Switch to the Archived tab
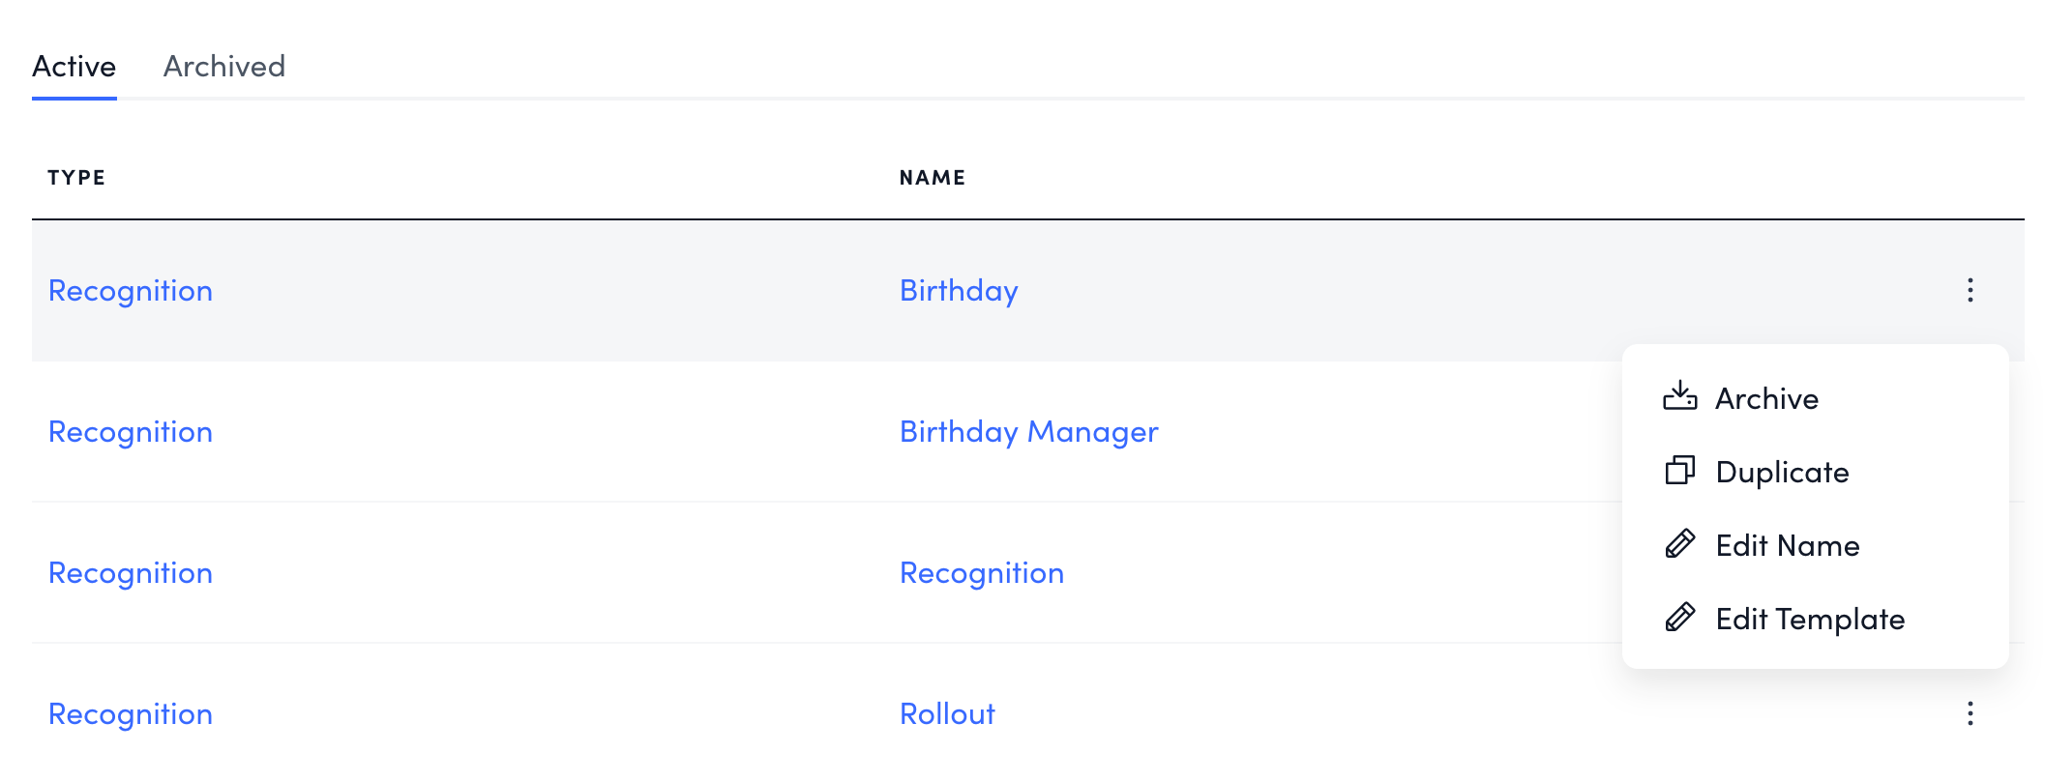The image size is (2045, 781). click(x=224, y=67)
